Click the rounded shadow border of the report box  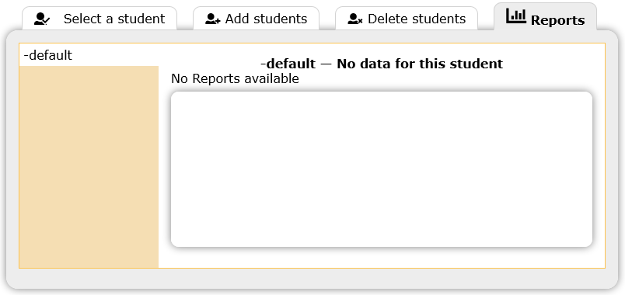tap(592, 169)
